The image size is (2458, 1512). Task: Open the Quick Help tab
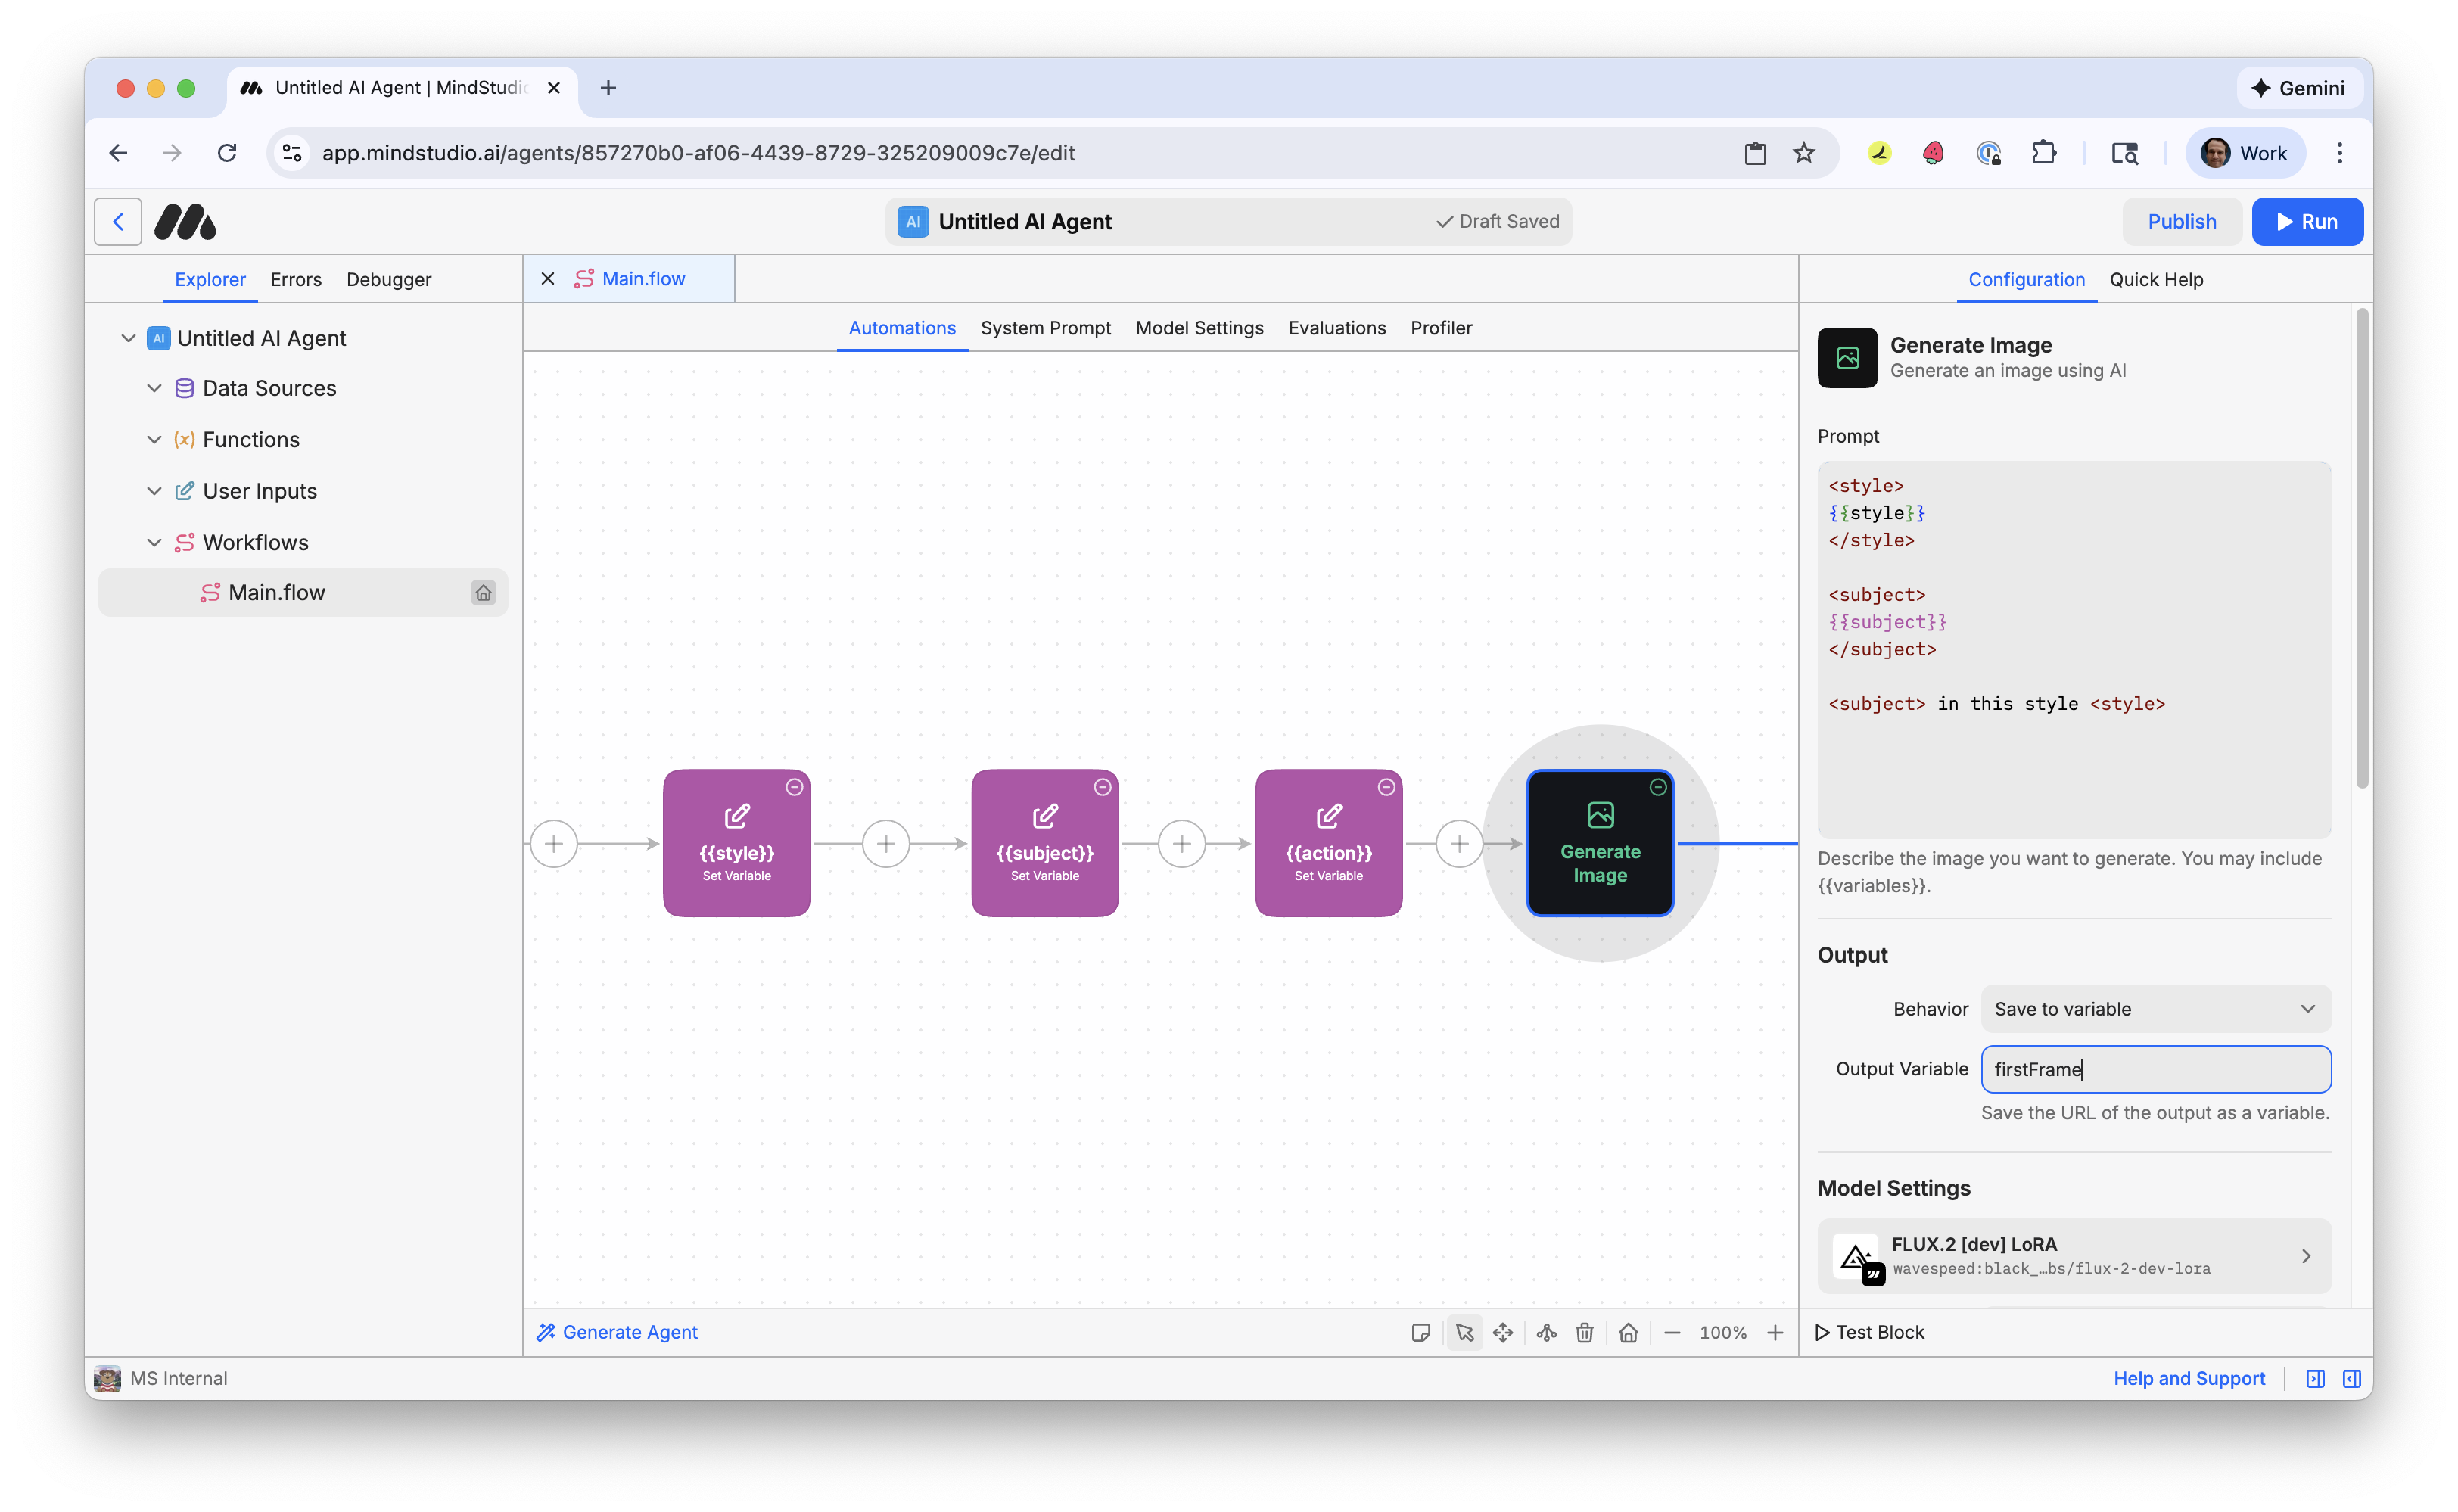pos(2156,280)
